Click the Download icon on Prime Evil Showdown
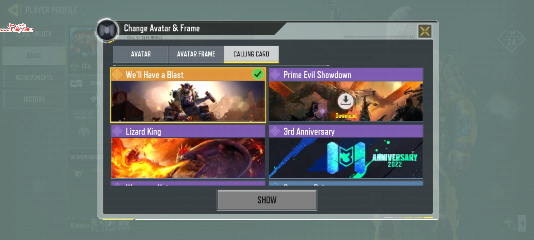534x240 pixels. tap(346, 101)
